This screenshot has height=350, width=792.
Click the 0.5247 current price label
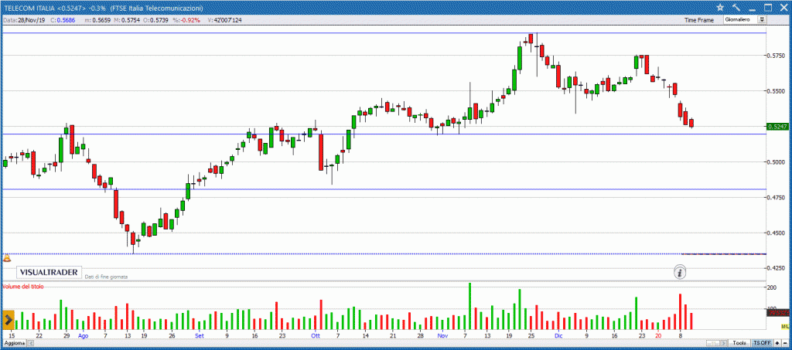778,127
